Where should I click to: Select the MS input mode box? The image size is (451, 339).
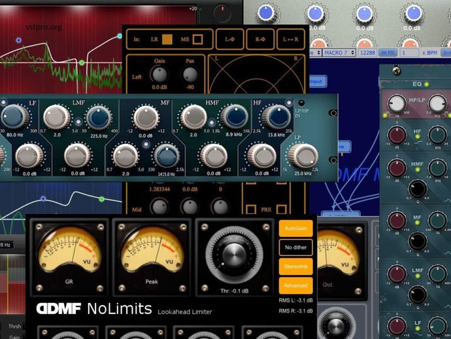[x=197, y=39]
